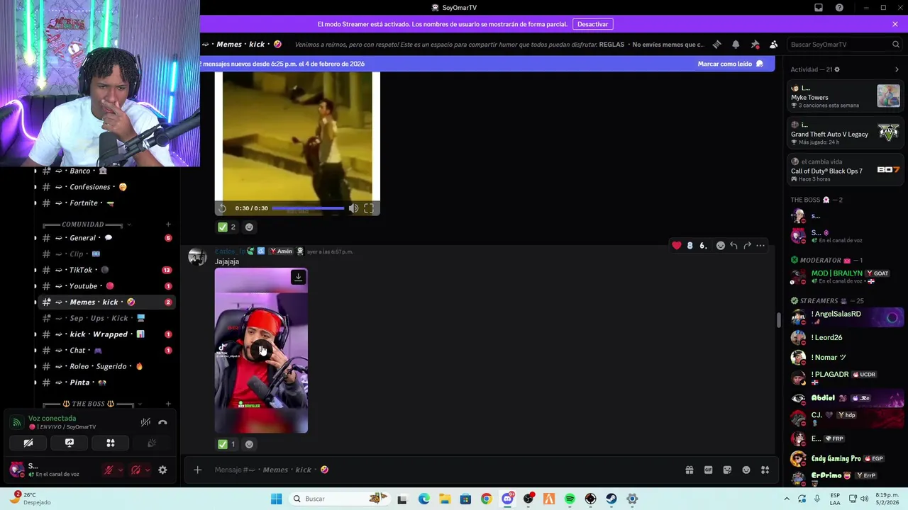The height and width of the screenshot is (510, 908).
Task: Reply to the Jajajaja message
Action: coord(733,246)
